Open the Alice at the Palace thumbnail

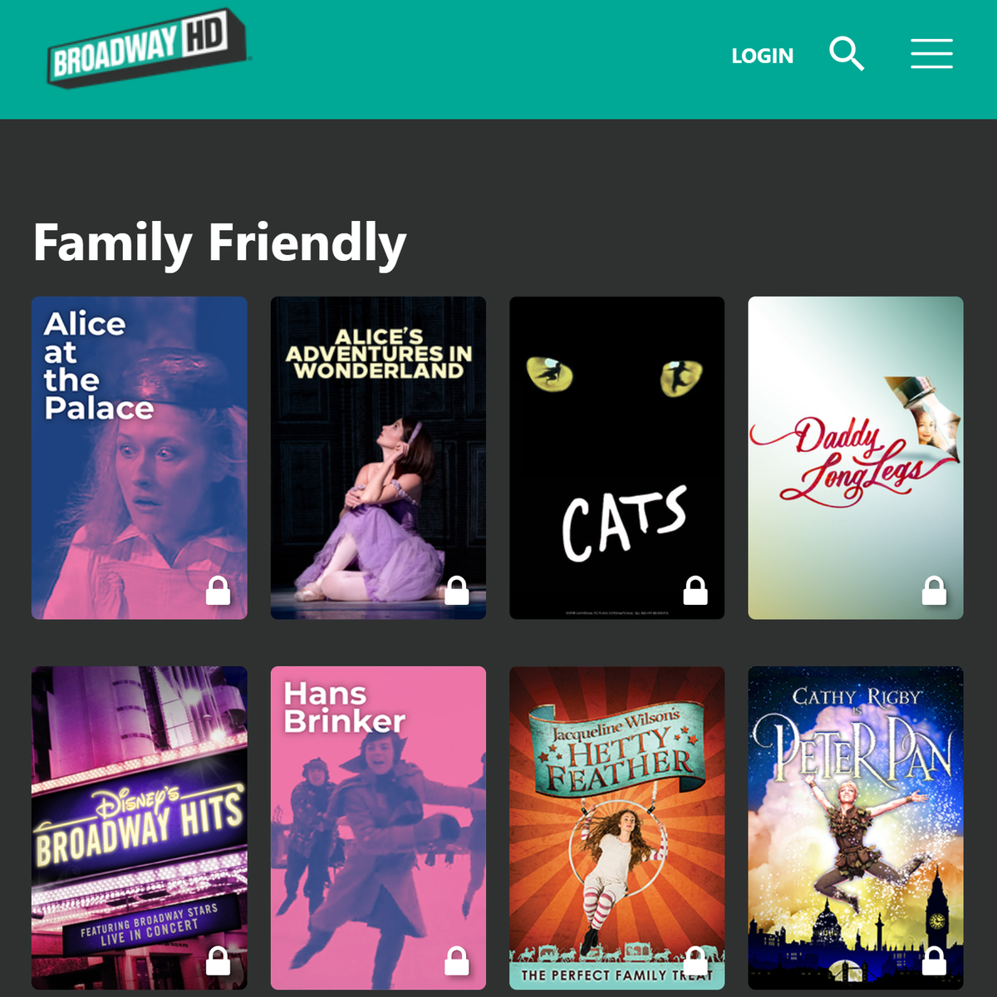(x=140, y=458)
